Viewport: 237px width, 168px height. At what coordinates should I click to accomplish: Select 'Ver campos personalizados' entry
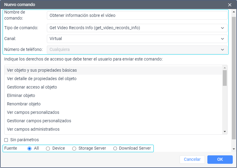pyautogui.click(x=33, y=112)
